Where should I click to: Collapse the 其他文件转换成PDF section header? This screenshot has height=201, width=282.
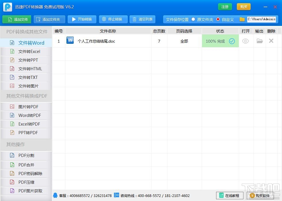pos(26,96)
